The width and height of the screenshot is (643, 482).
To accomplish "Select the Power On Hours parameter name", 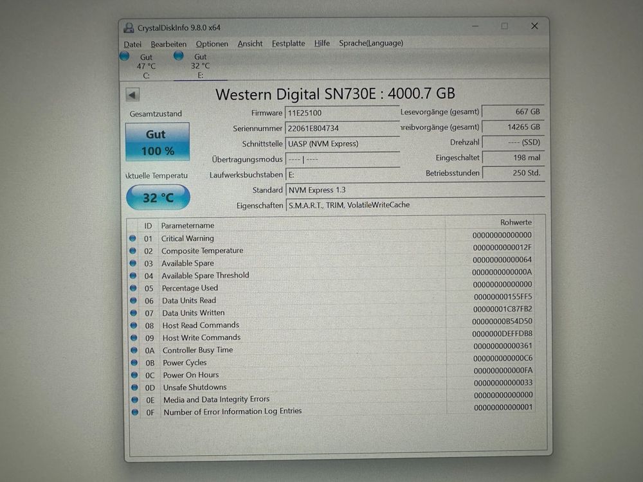I will [x=191, y=375].
